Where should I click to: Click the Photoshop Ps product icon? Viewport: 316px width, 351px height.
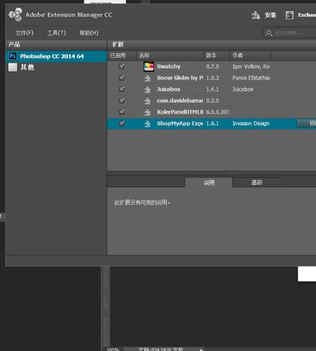pos(12,56)
